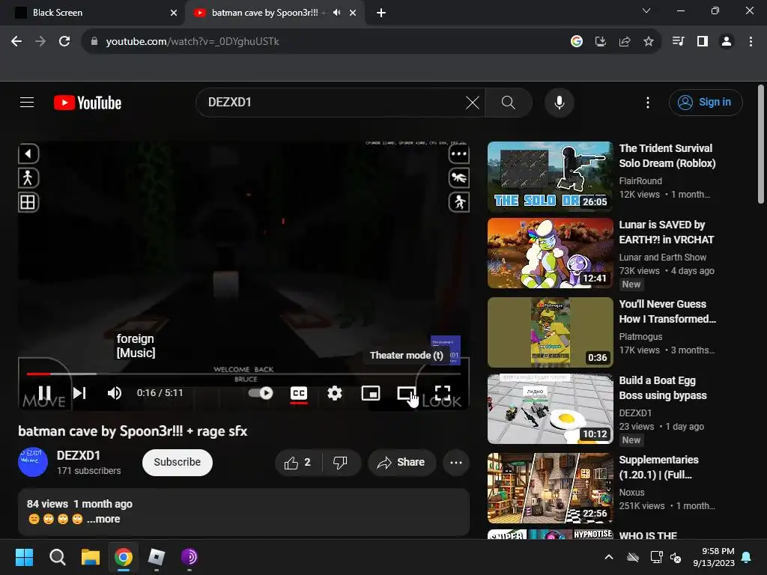The height and width of the screenshot is (575, 767).
Task: Click the install app icon in address bar
Action: [x=601, y=42]
